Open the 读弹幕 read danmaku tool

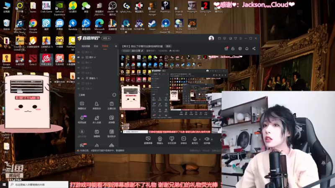pyautogui.click(x=111, y=119)
